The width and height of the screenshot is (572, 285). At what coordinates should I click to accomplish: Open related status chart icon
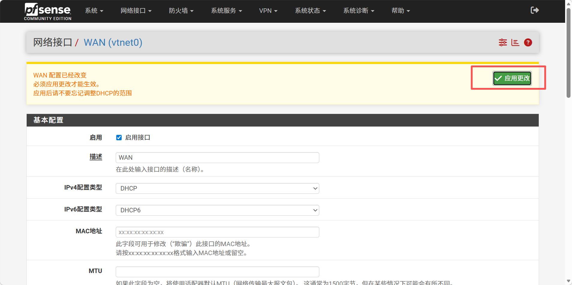point(515,42)
